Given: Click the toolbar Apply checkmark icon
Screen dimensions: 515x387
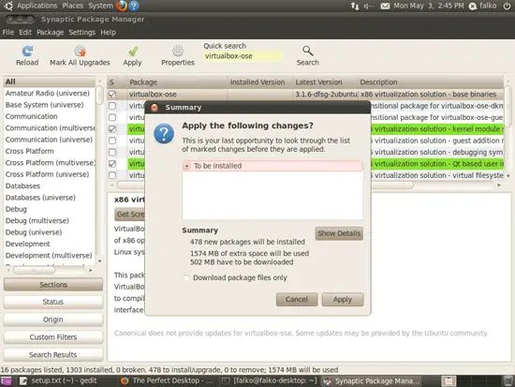Looking at the screenshot, I should (x=133, y=51).
